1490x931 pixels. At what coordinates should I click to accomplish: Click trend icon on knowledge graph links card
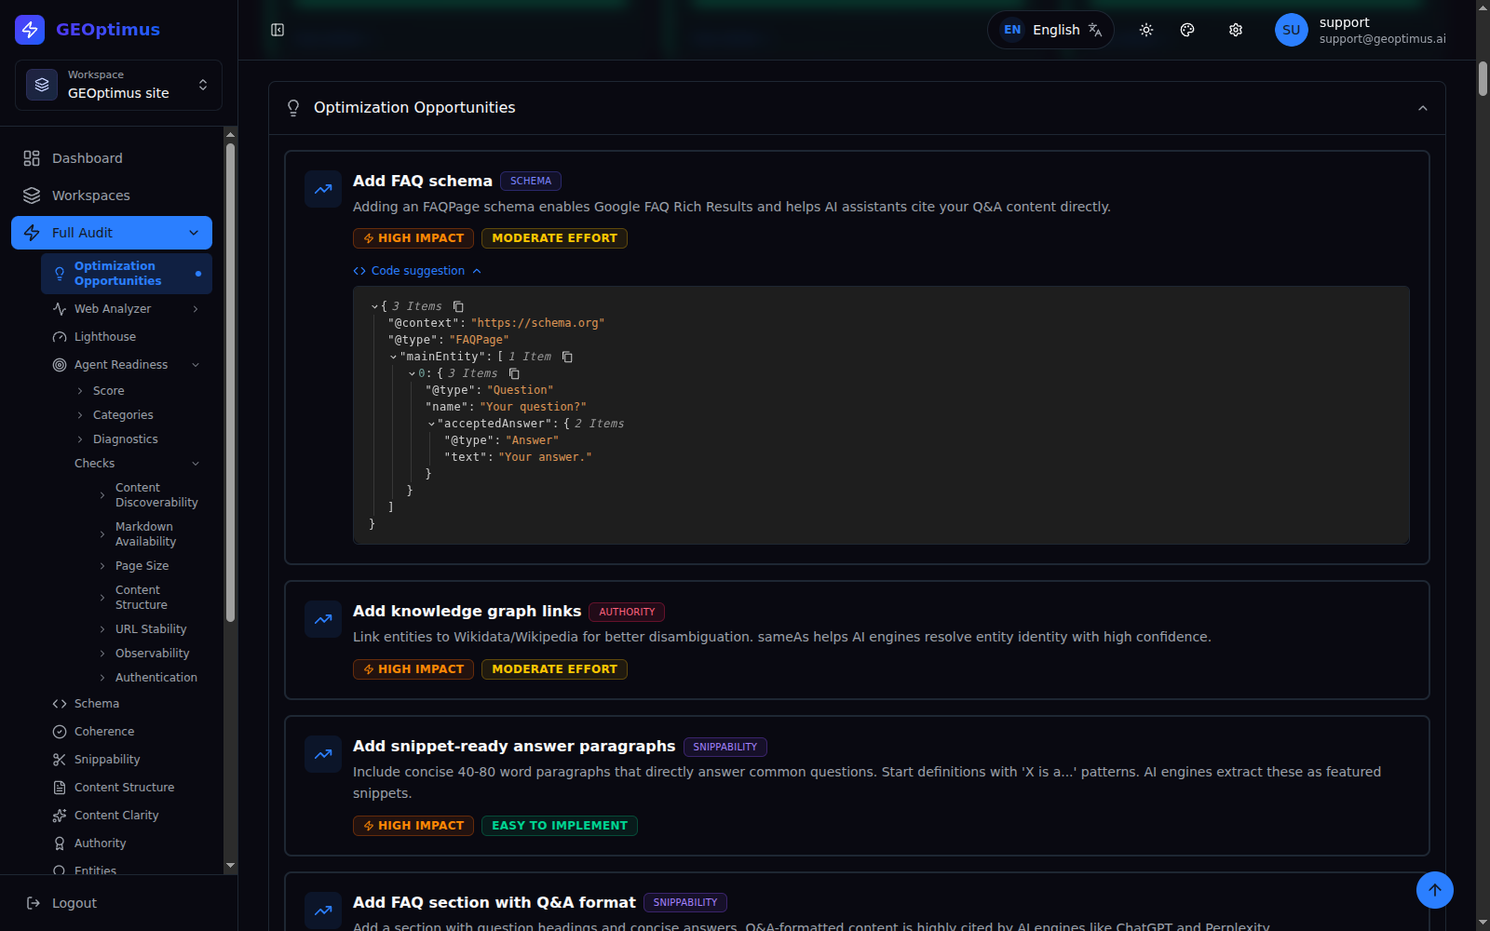(323, 619)
